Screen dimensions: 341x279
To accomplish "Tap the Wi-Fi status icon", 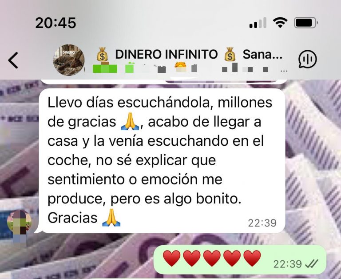I will tap(280, 23).
